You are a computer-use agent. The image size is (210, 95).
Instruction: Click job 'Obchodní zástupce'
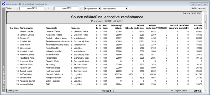tap(55, 74)
